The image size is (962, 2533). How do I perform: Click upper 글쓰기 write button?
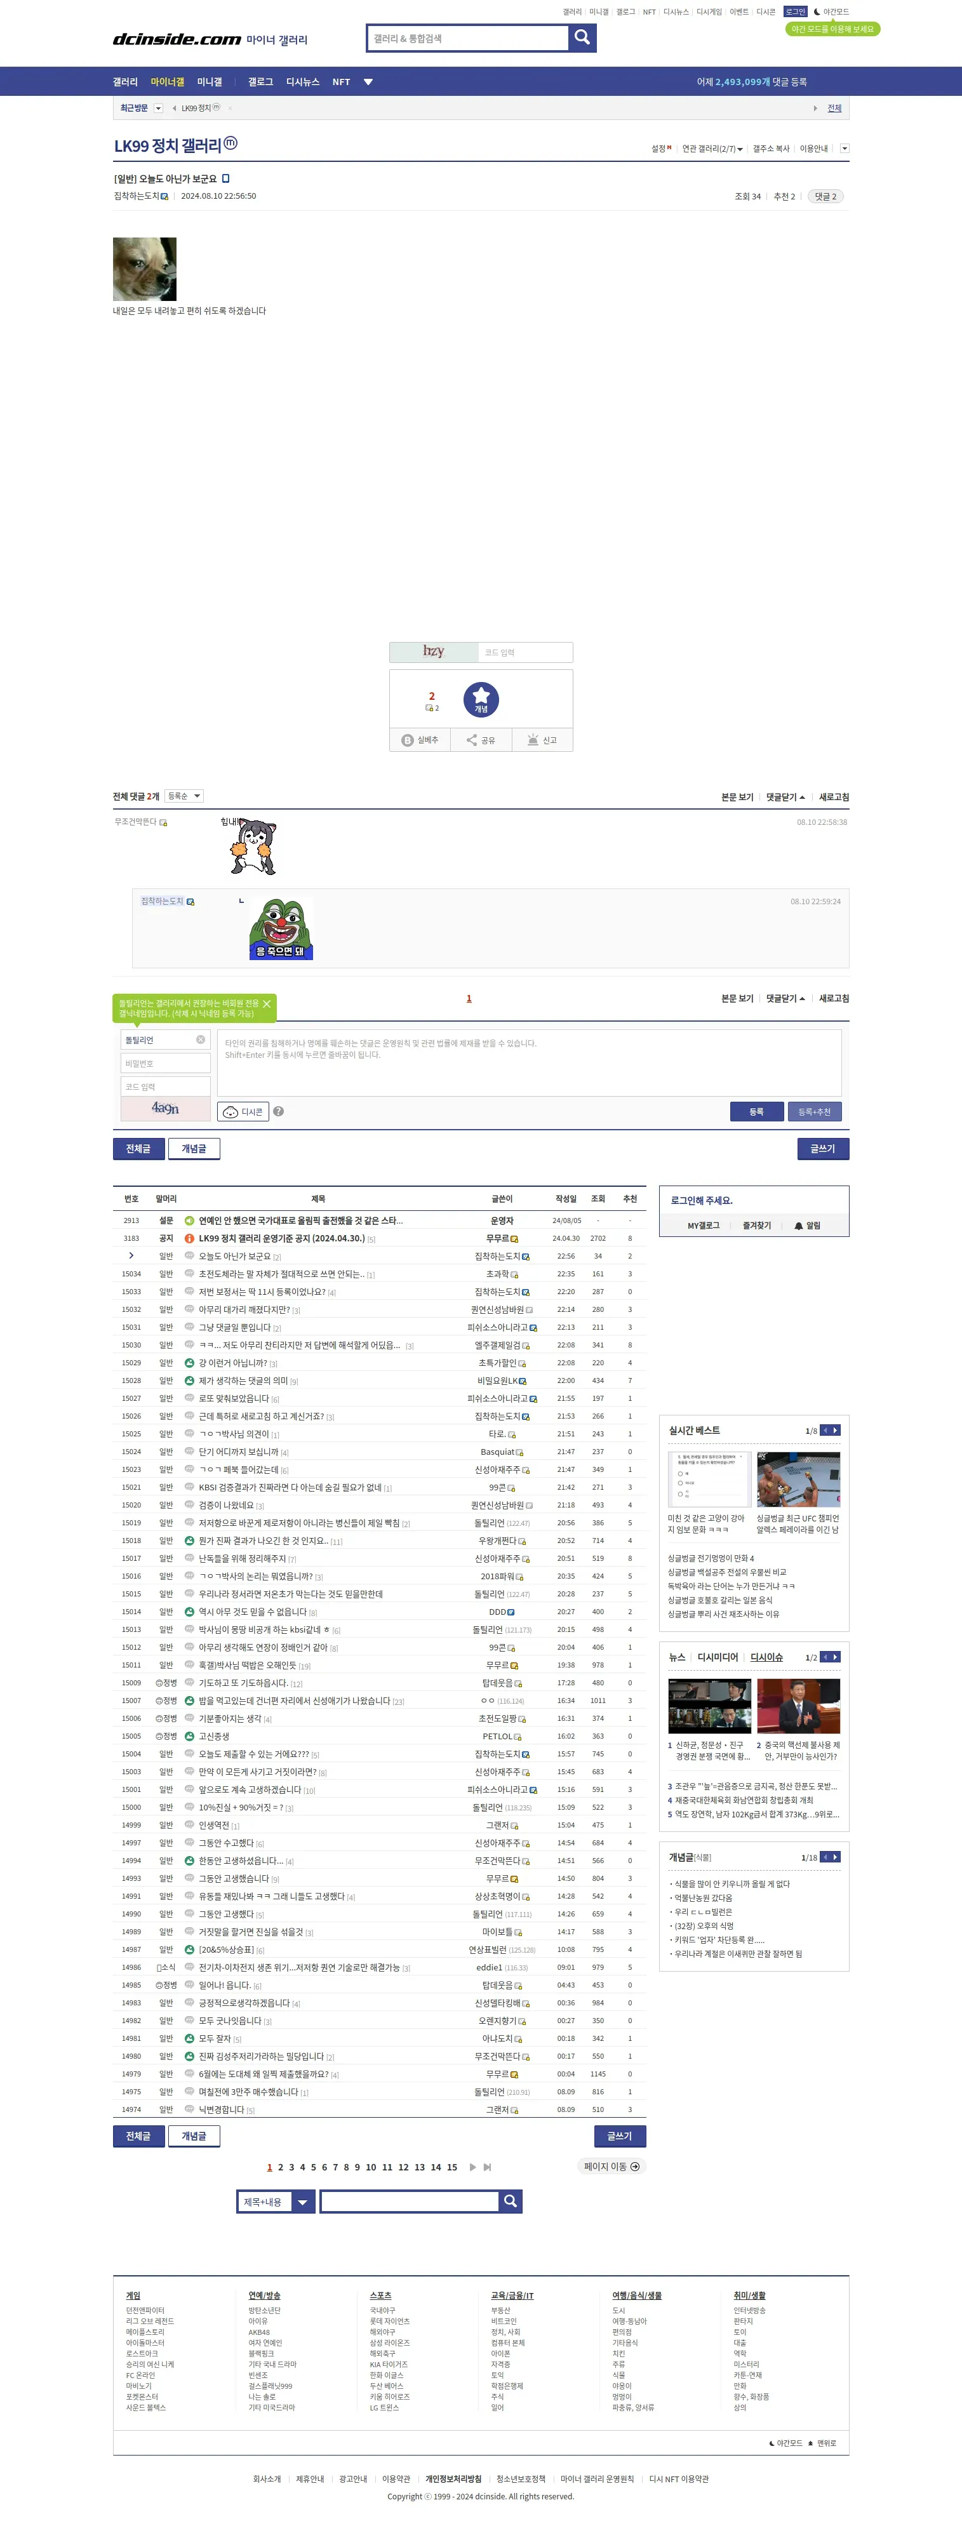824,1149
